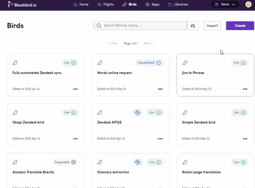This screenshot has height=188, width=255.
Task: Click the bird icon on Okapi Zendesk bird card
Action: click(x=15, y=112)
